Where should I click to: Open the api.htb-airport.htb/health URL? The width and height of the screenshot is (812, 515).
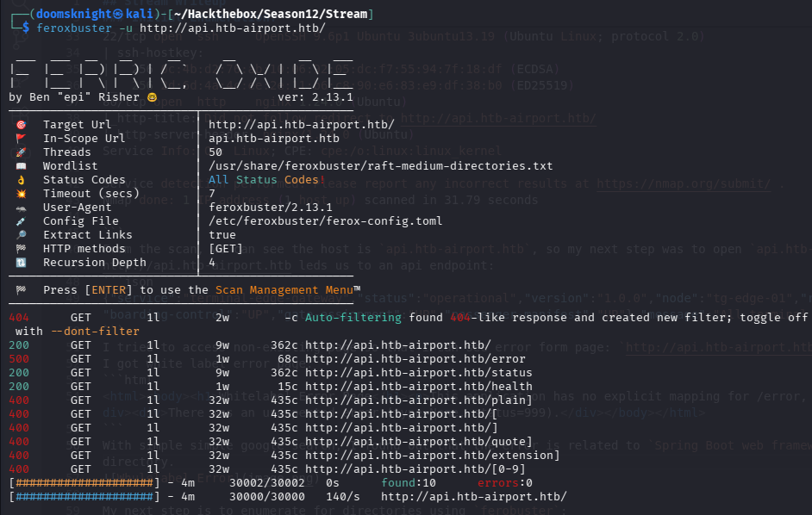click(x=418, y=387)
